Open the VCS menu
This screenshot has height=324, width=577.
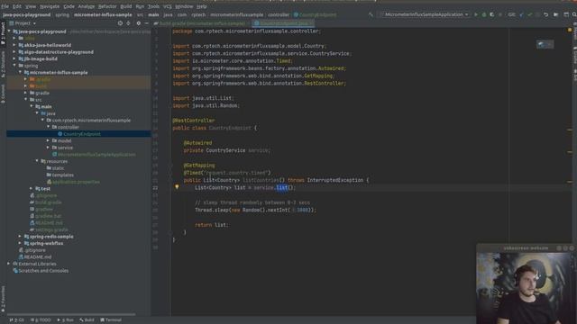(167, 6)
